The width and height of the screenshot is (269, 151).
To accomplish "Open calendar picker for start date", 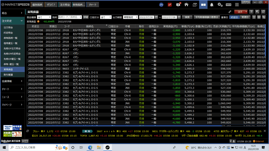I will [x=156, y=17].
